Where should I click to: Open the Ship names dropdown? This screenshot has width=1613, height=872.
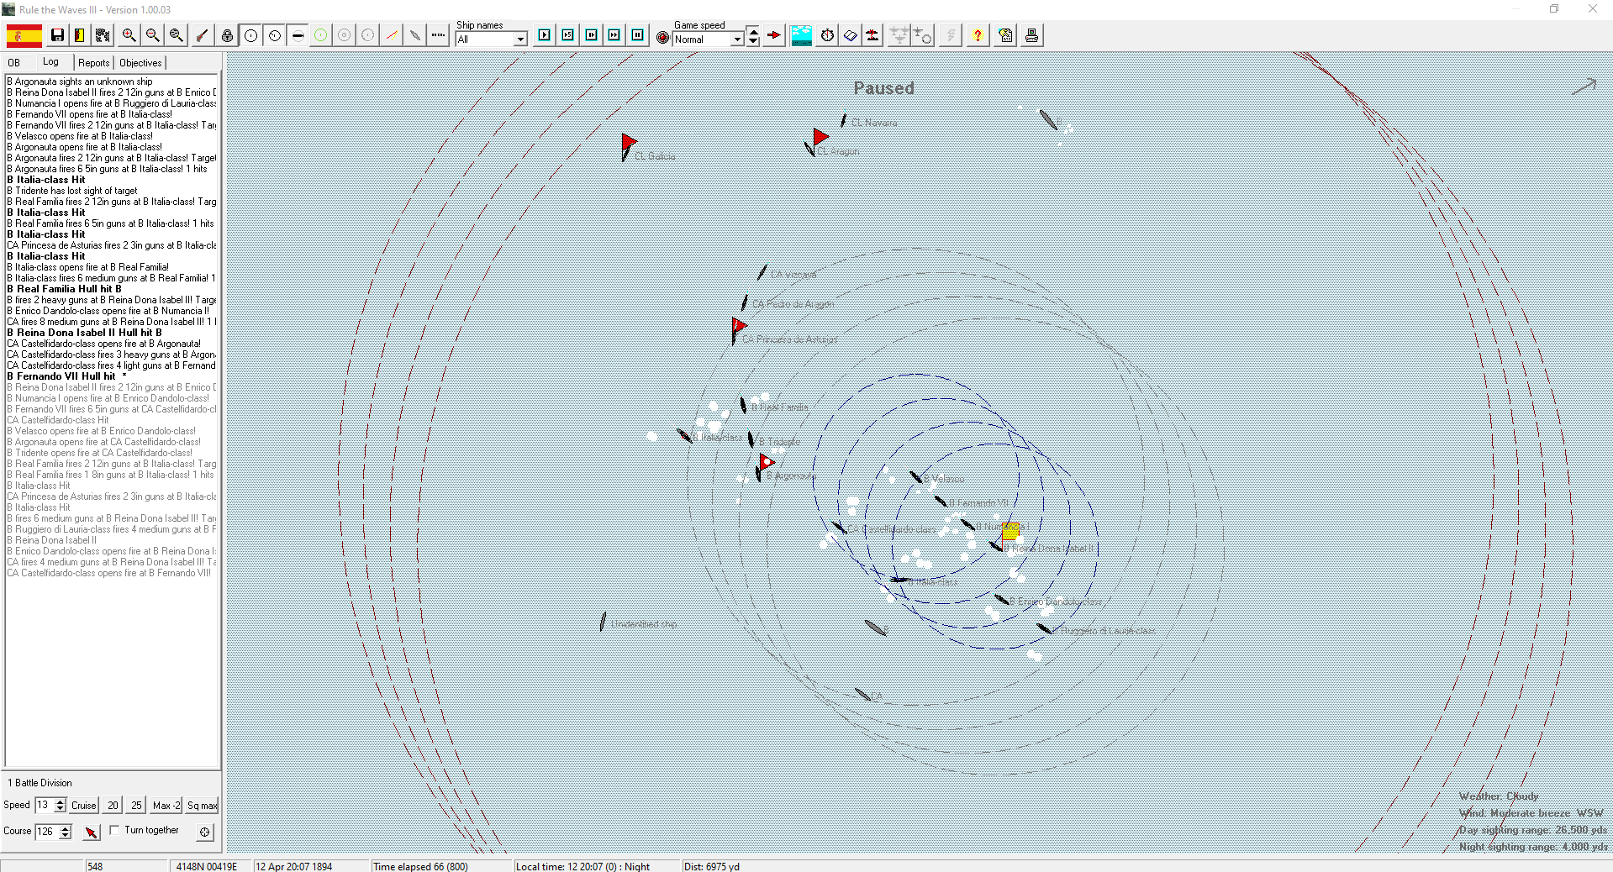(520, 39)
